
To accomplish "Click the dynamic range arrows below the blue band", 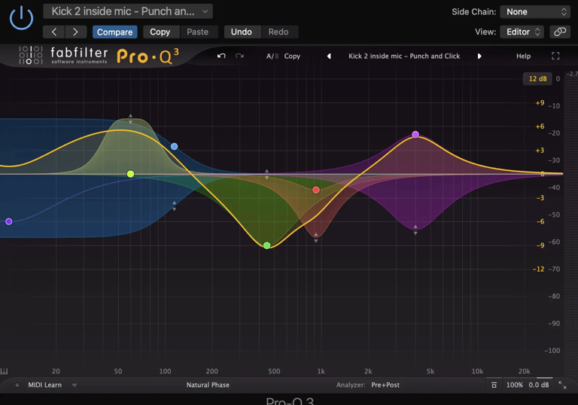I will [x=175, y=206].
